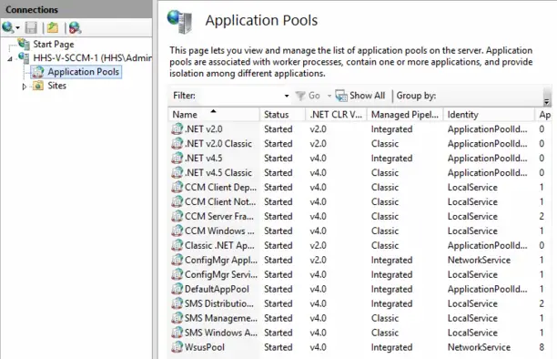Click the Up folder toolbar icon

coord(53,27)
